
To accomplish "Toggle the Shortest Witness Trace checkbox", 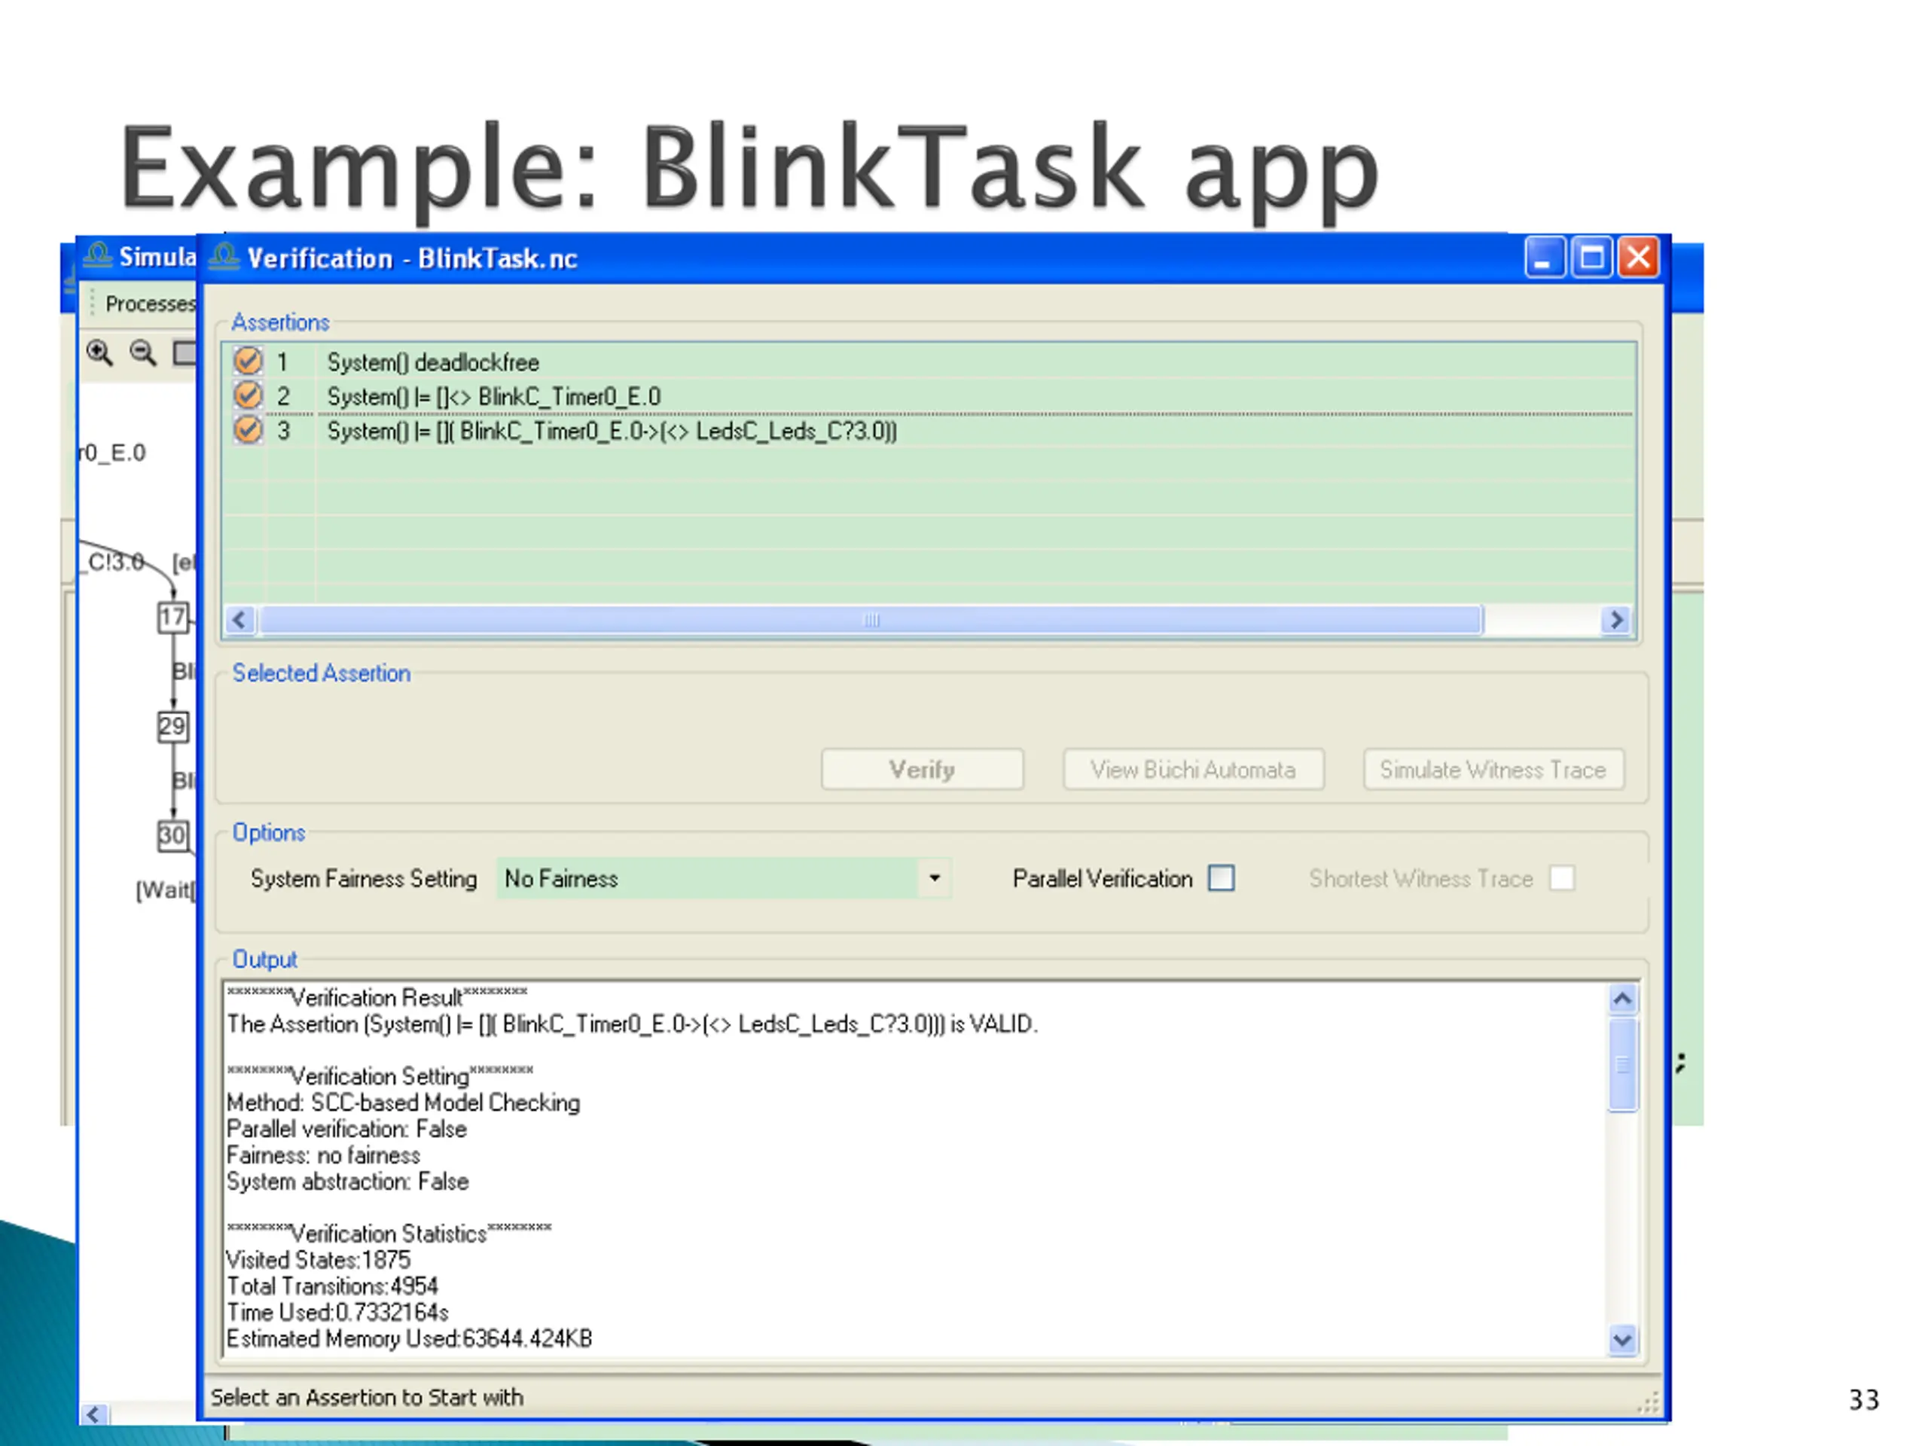I will (x=1562, y=877).
